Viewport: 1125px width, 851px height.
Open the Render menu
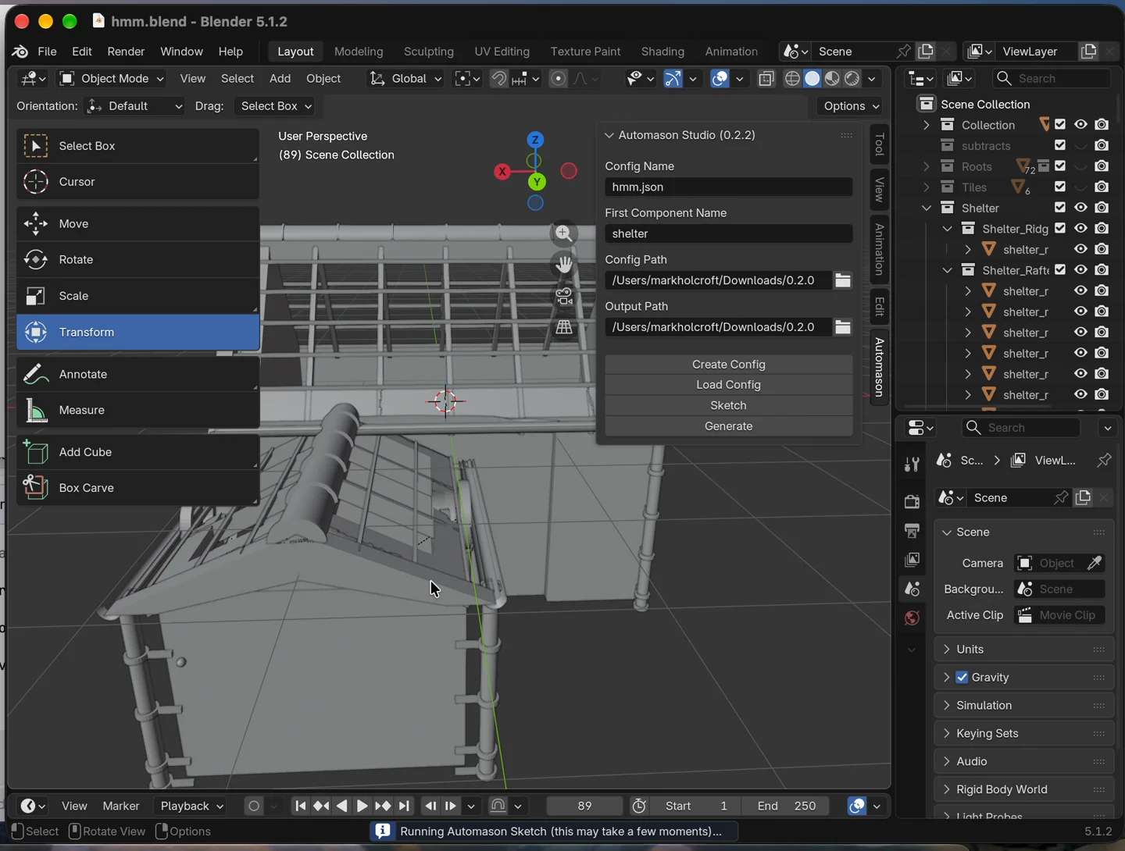[x=126, y=52]
